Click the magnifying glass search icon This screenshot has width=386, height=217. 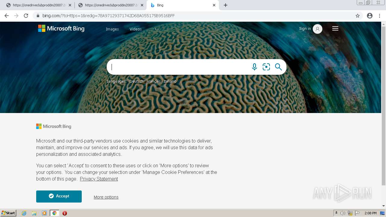[278, 67]
